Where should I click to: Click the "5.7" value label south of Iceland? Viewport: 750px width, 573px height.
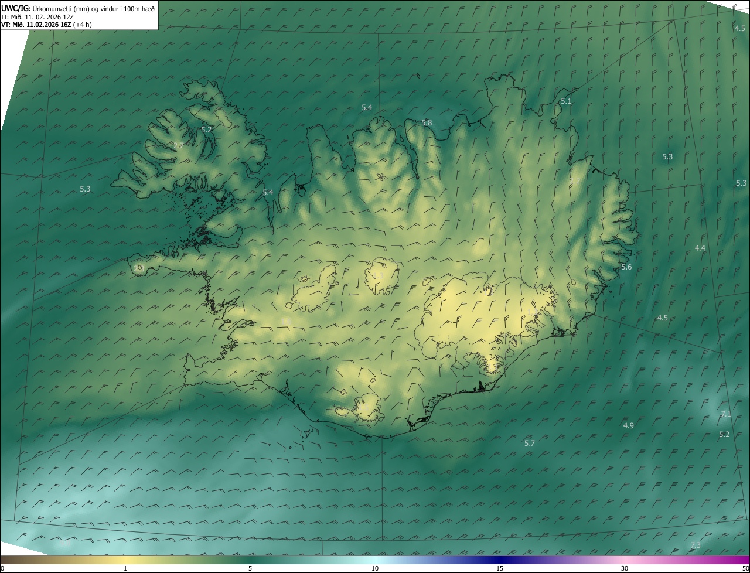[530, 444]
